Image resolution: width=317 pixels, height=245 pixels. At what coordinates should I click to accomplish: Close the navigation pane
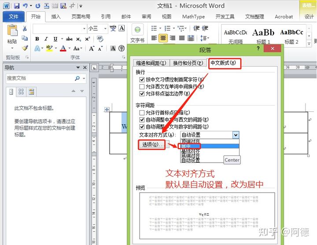pyautogui.click(x=85, y=67)
